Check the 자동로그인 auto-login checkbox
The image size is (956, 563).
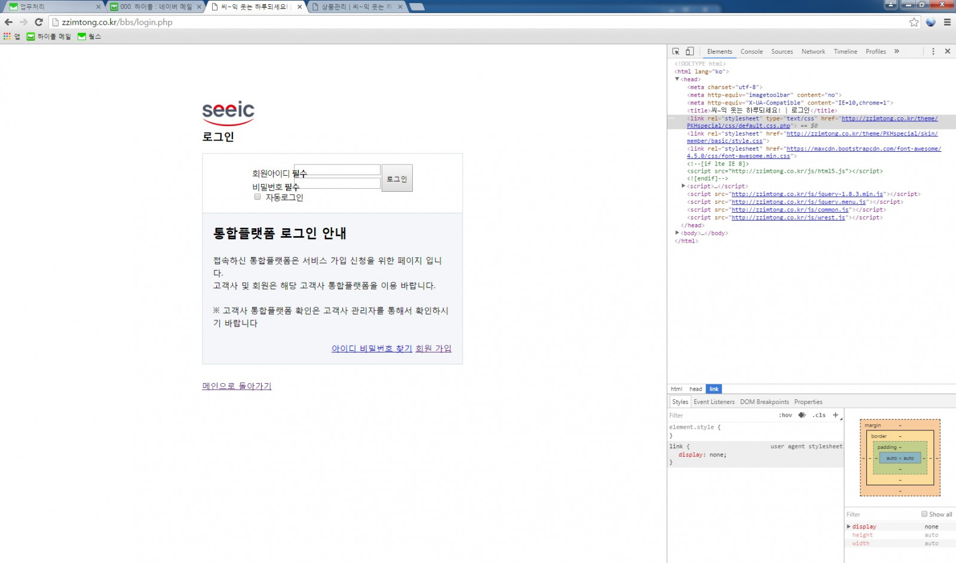(x=258, y=197)
